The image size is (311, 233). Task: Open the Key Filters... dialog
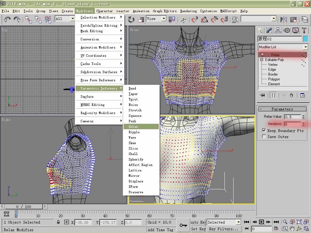(224, 229)
